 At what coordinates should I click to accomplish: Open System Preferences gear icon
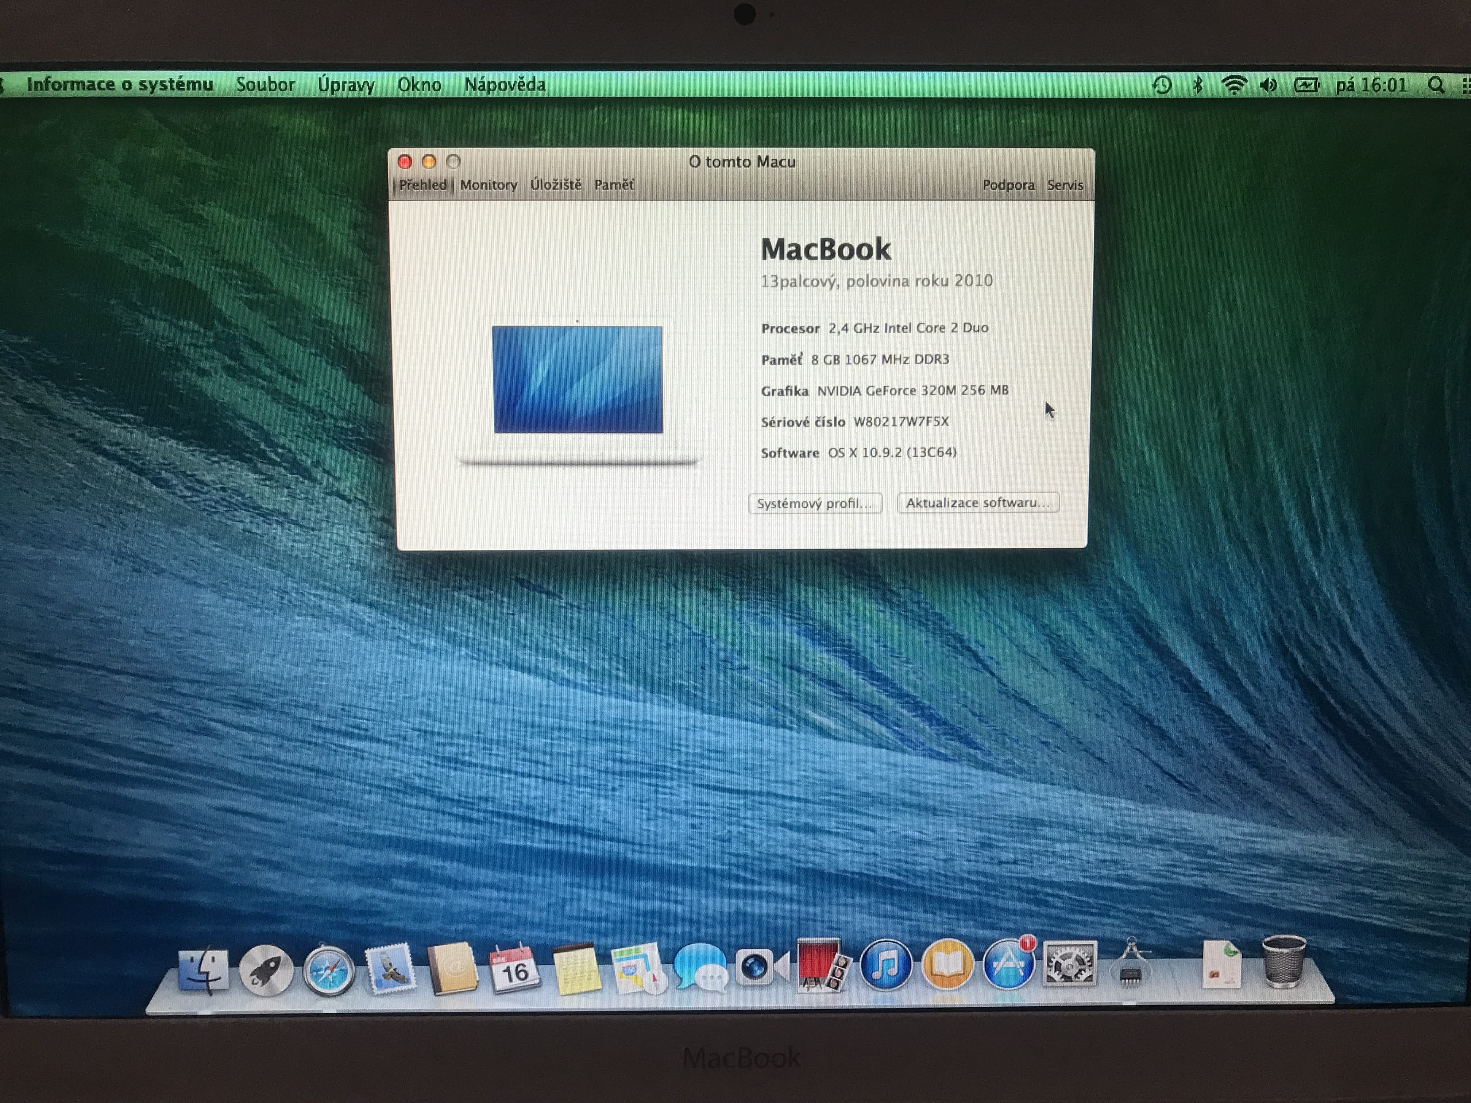click(x=1069, y=963)
